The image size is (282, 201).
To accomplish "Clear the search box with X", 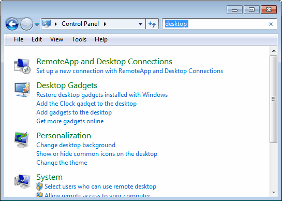I will [271, 24].
